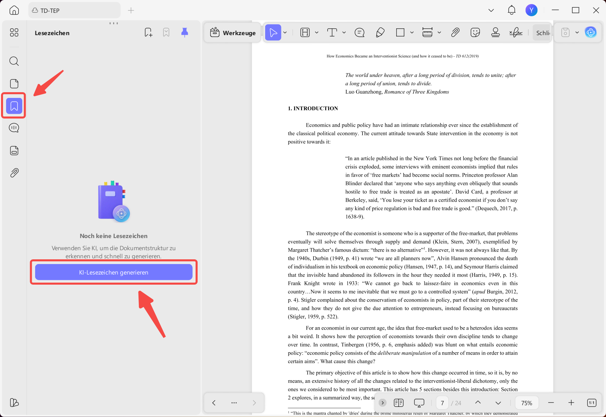Switch to the selection cursor tool
The height and width of the screenshot is (417, 606).
(x=274, y=32)
